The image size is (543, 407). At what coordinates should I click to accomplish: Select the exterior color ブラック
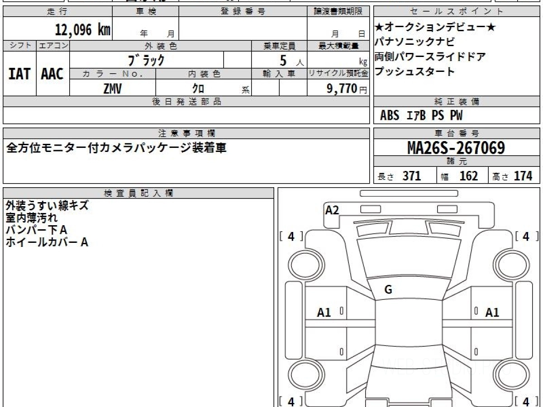[146, 60]
